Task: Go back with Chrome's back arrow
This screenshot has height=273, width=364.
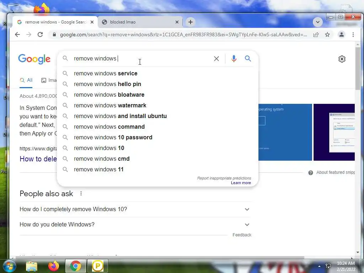Action: [17, 34]
